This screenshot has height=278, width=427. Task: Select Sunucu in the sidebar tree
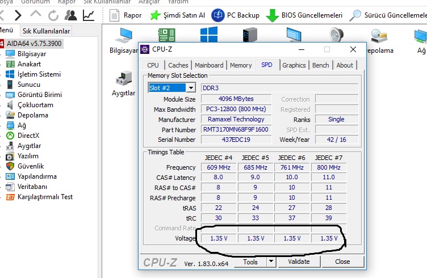pyautogui.click(x=28, y=85)
